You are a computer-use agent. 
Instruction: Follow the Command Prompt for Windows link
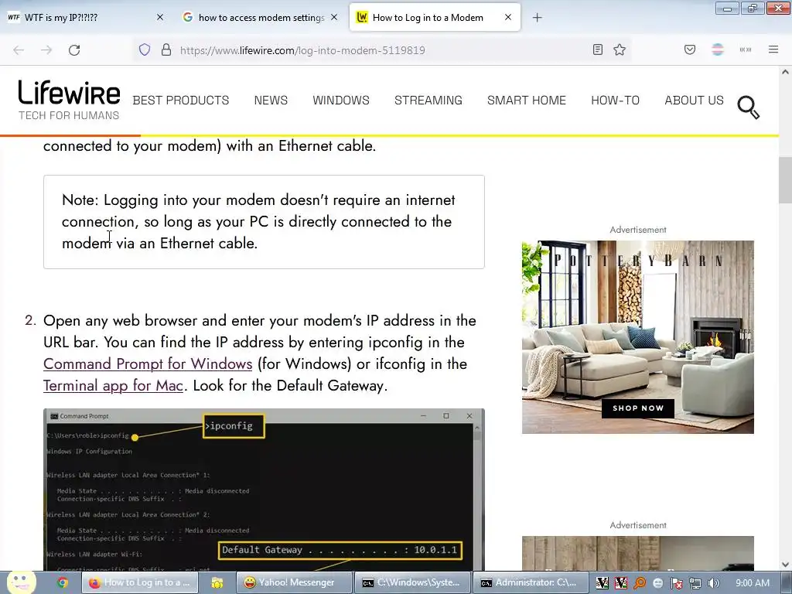(148, 364)
